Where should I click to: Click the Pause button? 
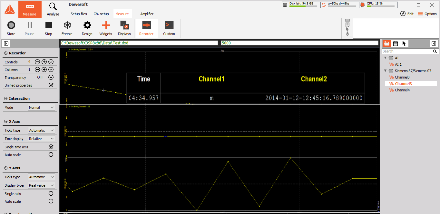click(30, 28)
